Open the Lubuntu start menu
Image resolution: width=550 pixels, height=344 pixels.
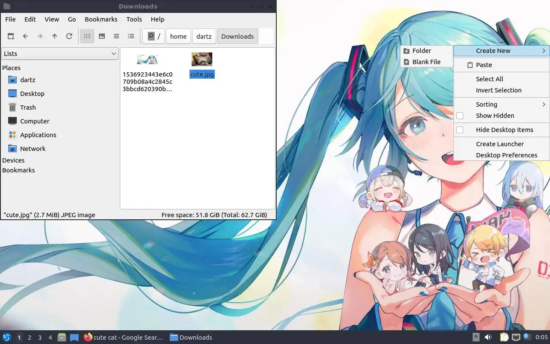point(7,338)
